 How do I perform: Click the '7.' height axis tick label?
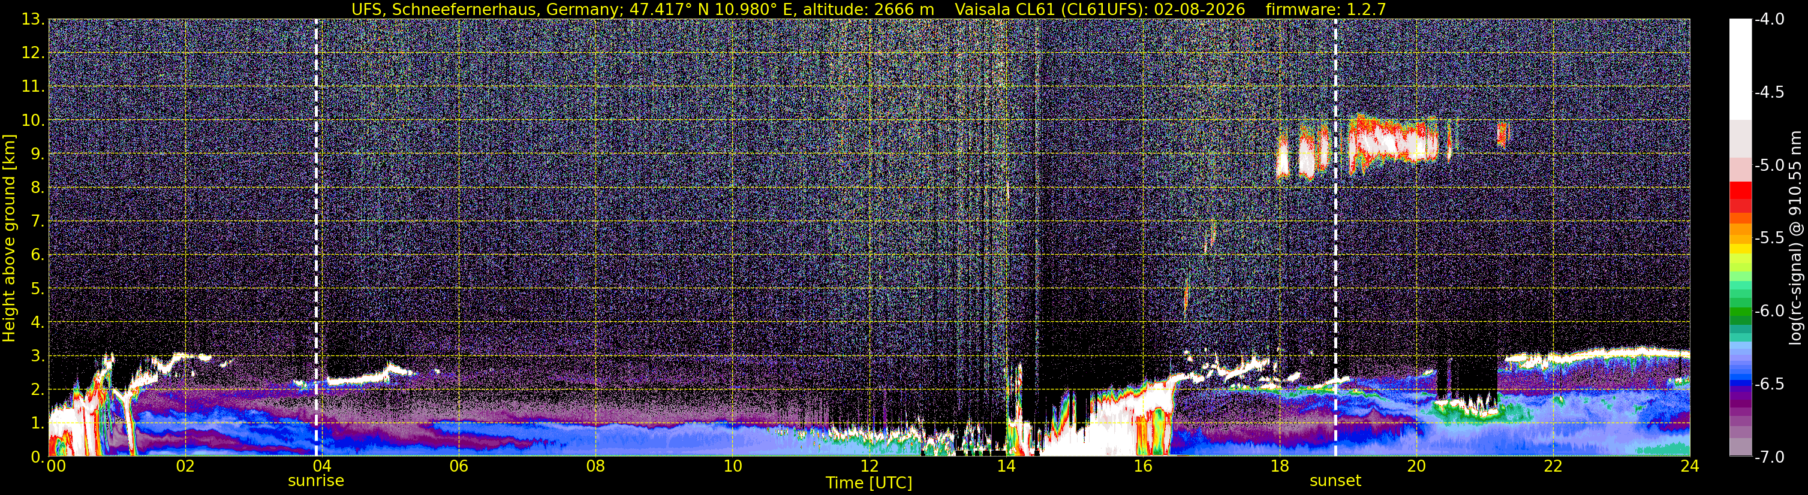point(37,222)
